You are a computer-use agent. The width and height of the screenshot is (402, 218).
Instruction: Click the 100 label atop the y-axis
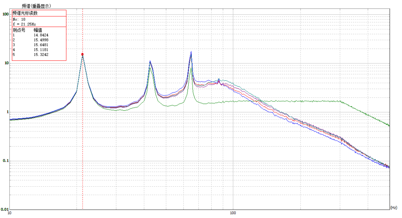coord(6,14)
